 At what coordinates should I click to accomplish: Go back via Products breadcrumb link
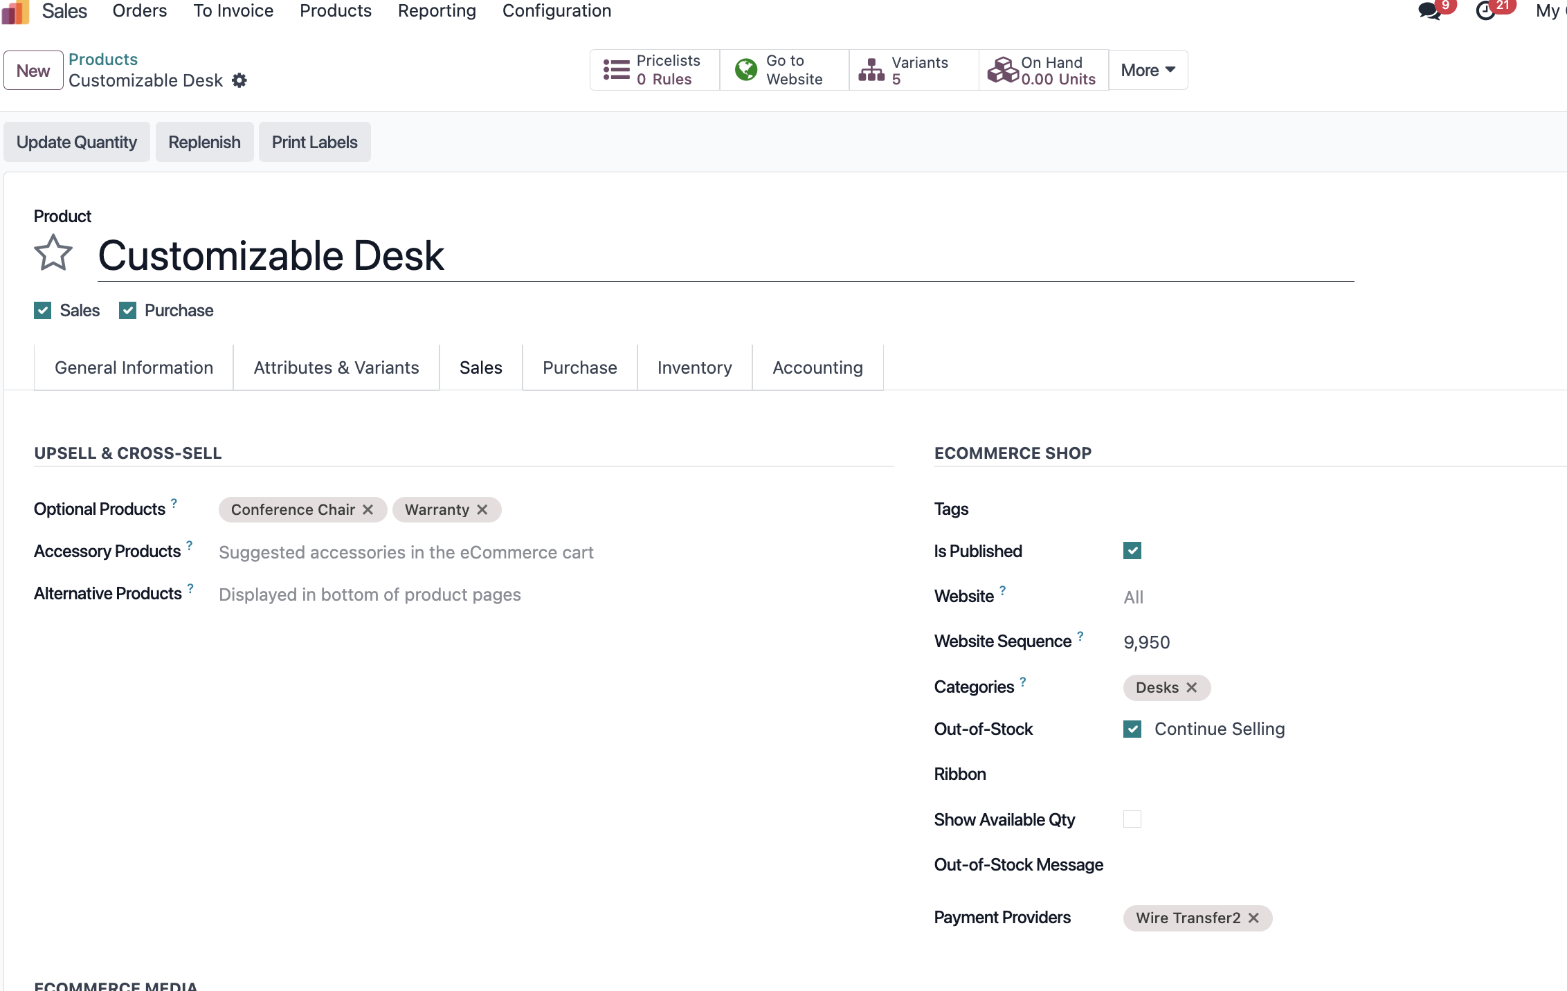pyautogui.click(x=103, y=60)
